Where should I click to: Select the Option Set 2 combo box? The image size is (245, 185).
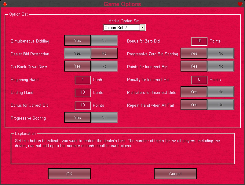pyautogui.click(x=124, y=28)
